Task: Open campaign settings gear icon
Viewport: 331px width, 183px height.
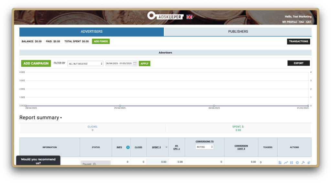Action: 297,163
